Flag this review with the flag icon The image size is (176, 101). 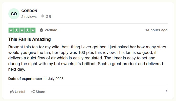tap(166, 92)
